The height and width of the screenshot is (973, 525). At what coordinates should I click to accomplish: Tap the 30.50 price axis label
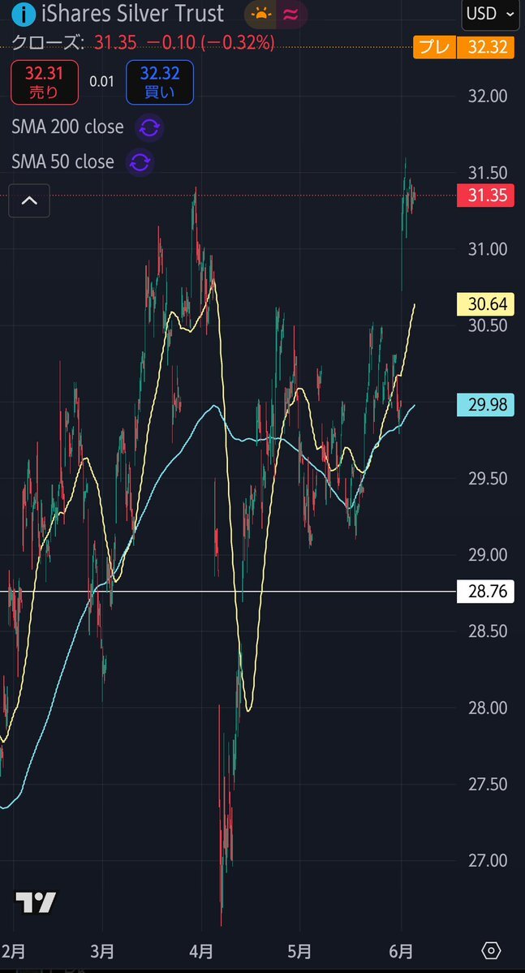[487, 325]
